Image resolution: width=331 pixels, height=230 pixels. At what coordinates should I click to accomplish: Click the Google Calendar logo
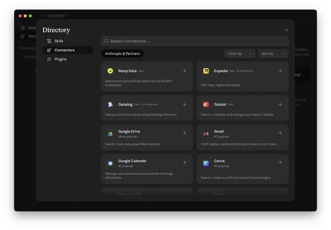click(110, 163)
